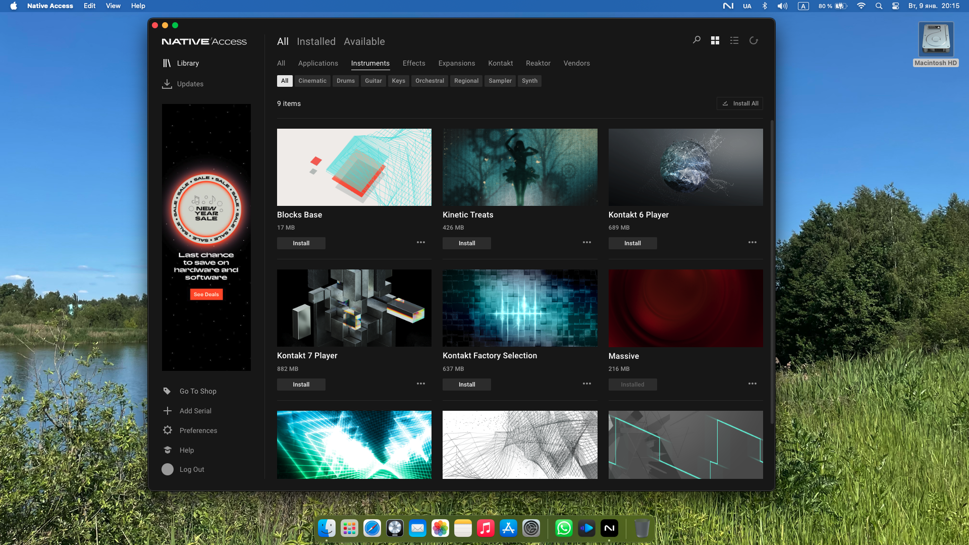The width and height of the screenshot is (969, 545).
Task: Switch to the Installed tab
Action: coord(316,41)
